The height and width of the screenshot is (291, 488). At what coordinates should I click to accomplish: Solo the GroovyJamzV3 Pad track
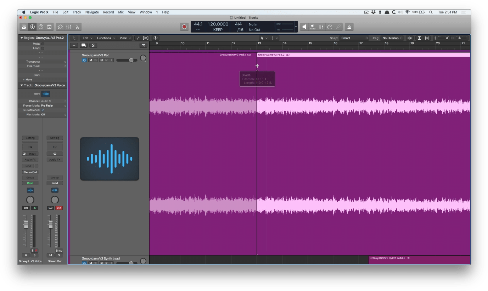point(95,60)
